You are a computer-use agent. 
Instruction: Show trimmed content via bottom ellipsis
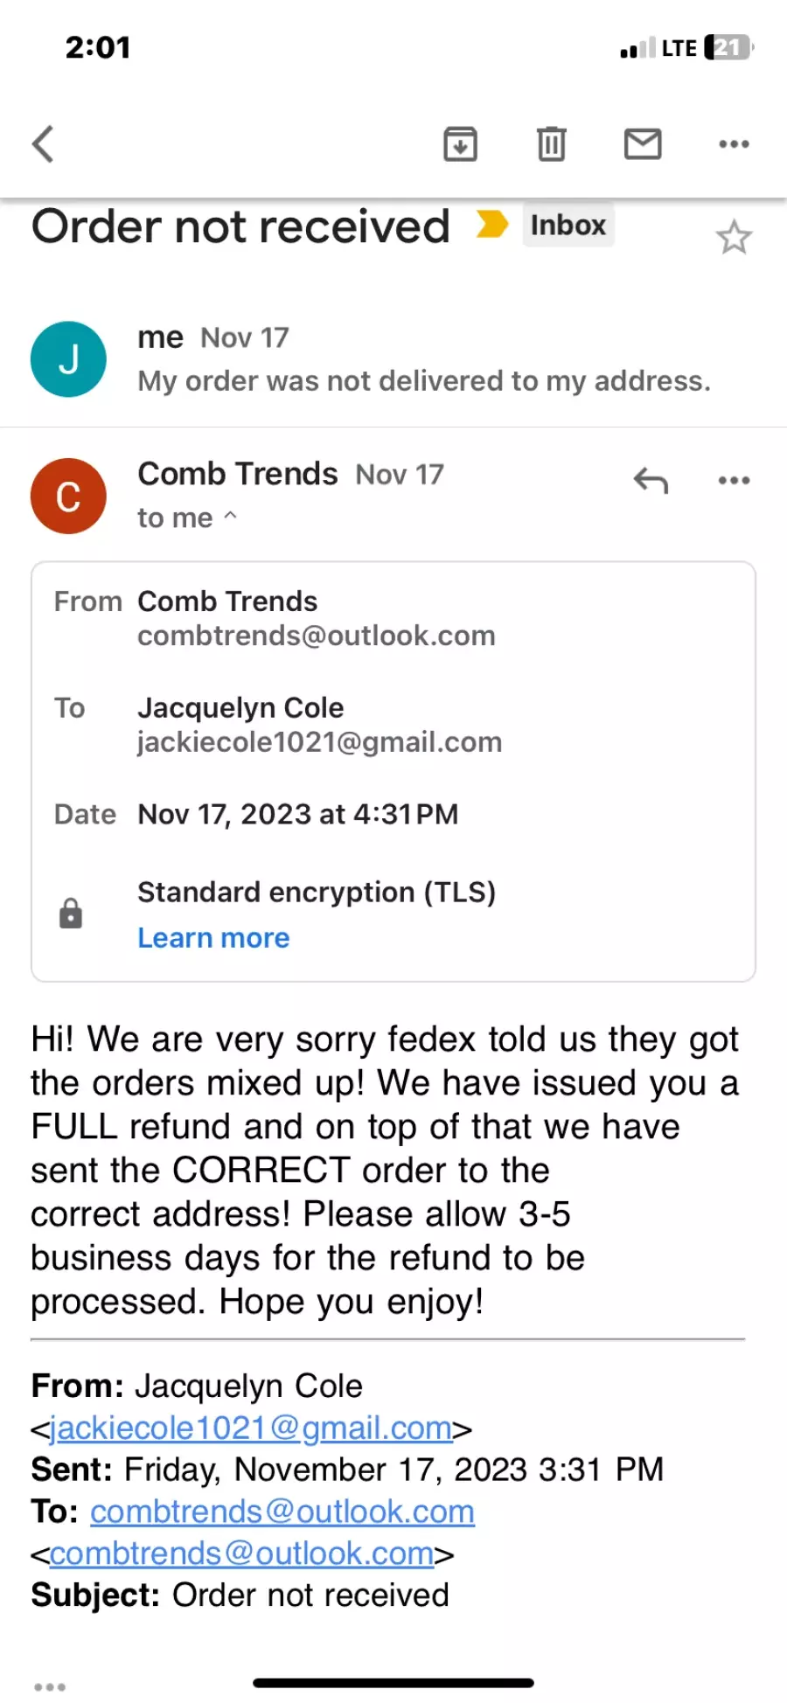click(50, 1686)
